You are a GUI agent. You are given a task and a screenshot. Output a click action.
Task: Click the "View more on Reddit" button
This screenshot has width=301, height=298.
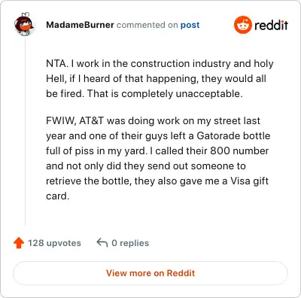150,273
